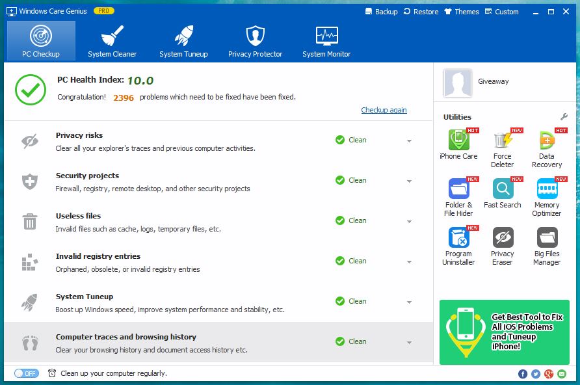Click the Security projects shield icon
580x385 pixels.
(30, 181)
